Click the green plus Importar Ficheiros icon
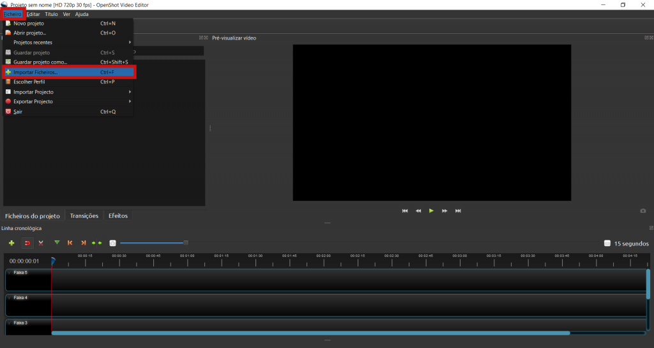Image resolution: width=654 pixels, height=348 pixels. pyautogui.click(x=8, y=73)
